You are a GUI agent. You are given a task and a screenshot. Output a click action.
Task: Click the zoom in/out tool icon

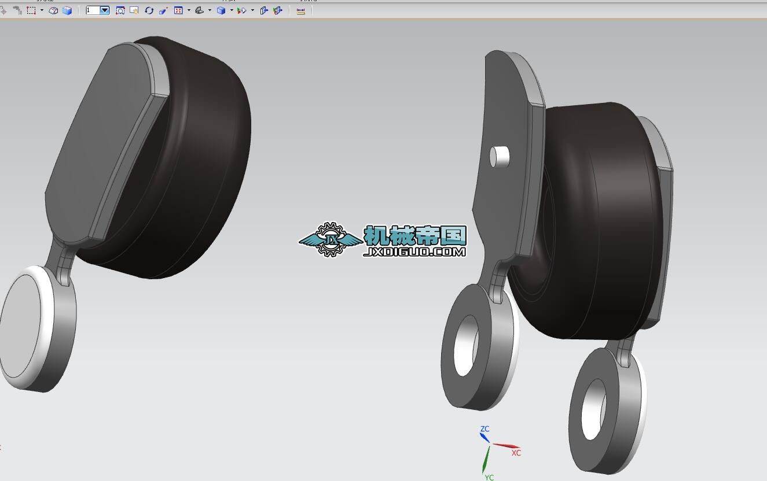[x=134, y=10]
